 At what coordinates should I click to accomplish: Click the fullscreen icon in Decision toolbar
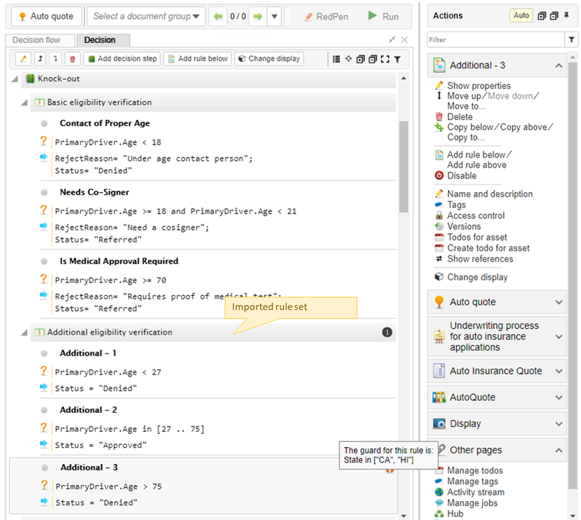point(384,59)
